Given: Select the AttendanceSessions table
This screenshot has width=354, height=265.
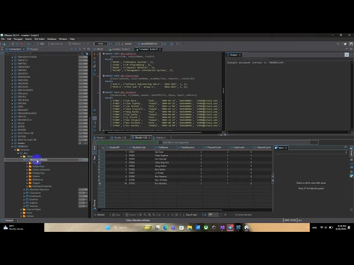Looking at the screenshot, I should coord(39,189).
